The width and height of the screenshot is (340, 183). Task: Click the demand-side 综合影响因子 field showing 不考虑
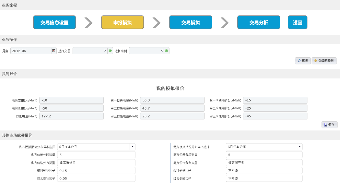(x=264, y=179)
